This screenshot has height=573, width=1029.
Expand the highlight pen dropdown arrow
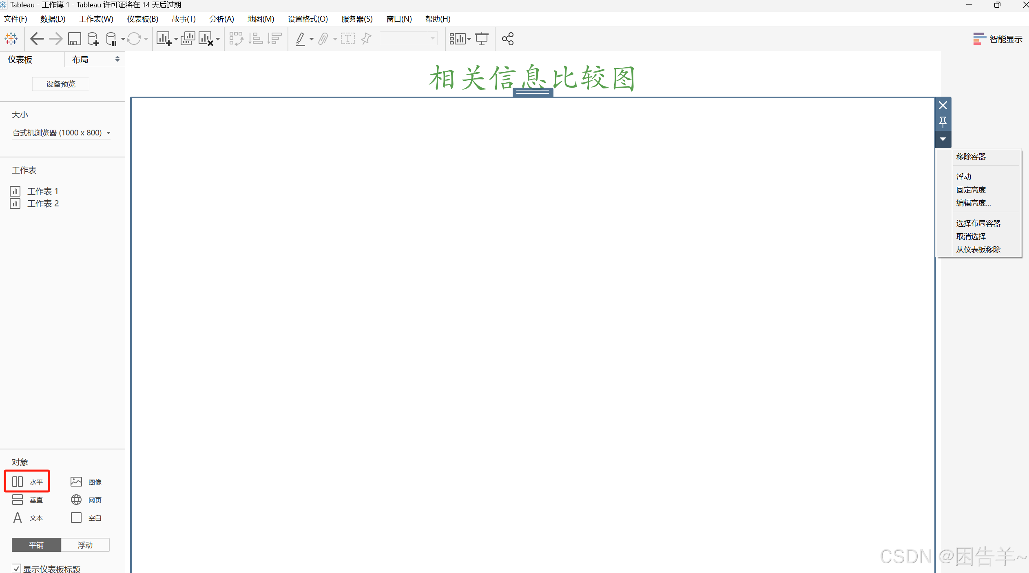click(312, 39)
